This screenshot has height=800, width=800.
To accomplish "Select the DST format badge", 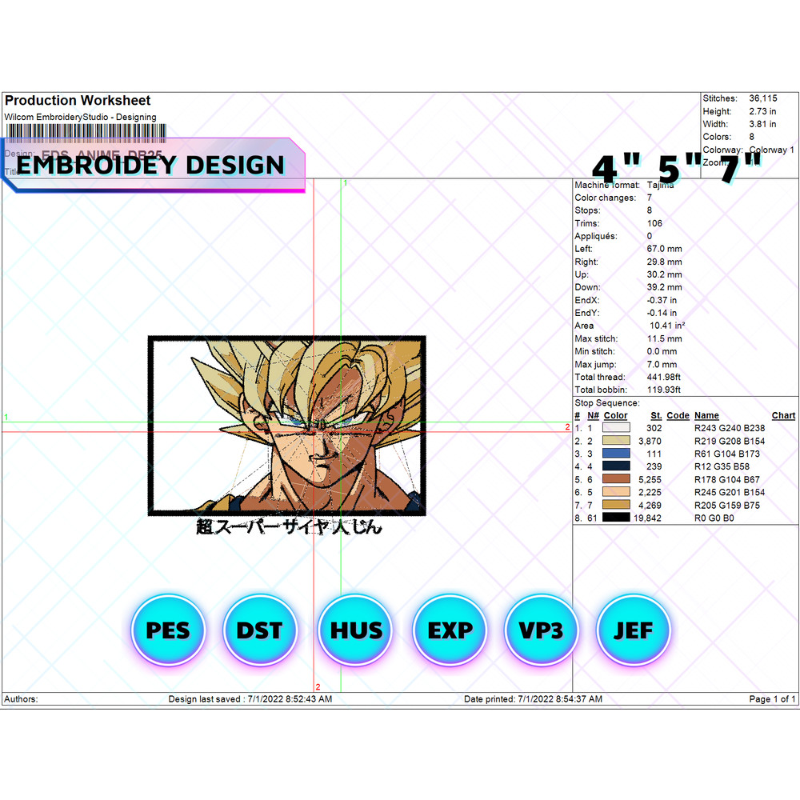I will (261, 630).
